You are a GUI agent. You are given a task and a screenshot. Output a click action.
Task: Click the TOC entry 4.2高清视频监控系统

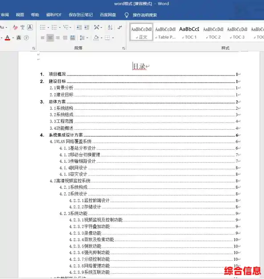(70, 181)
